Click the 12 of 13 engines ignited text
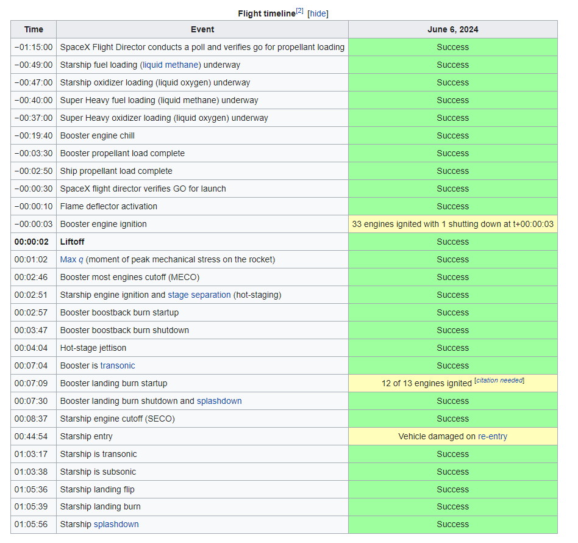The width and height of the screenshot is (578, 543). pos(426,383)
